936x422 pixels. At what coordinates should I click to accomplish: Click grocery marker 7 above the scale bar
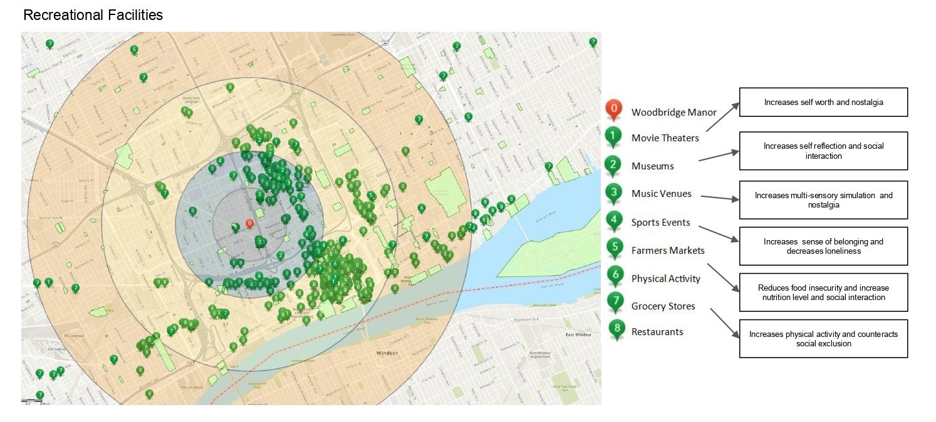40,395
